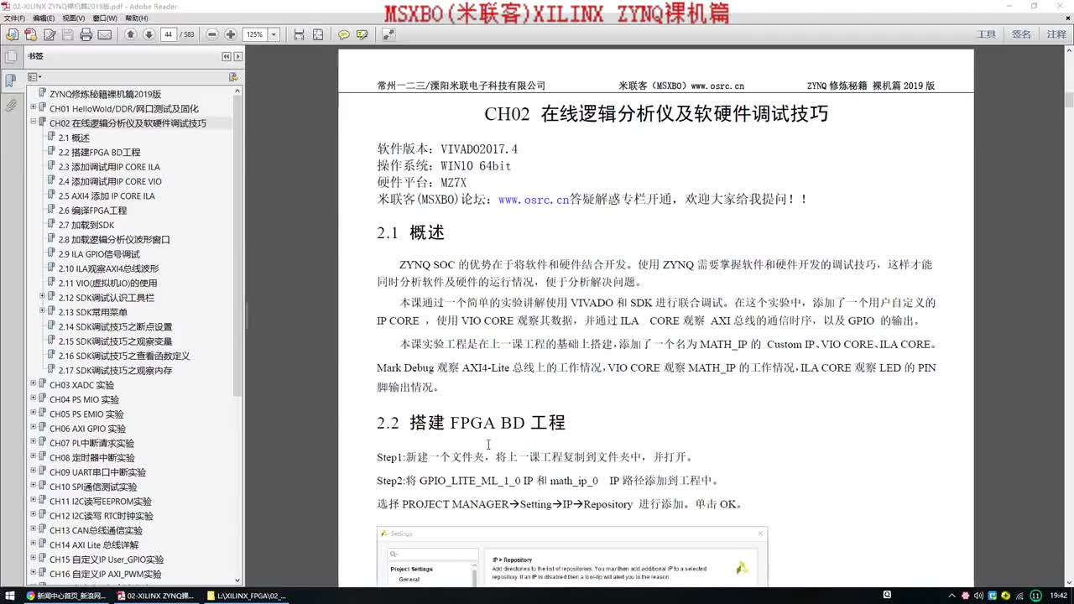Viewport: 1074px width, 604px height.
Task: Open the 窗口(W) menu
Action: [105, 18]
